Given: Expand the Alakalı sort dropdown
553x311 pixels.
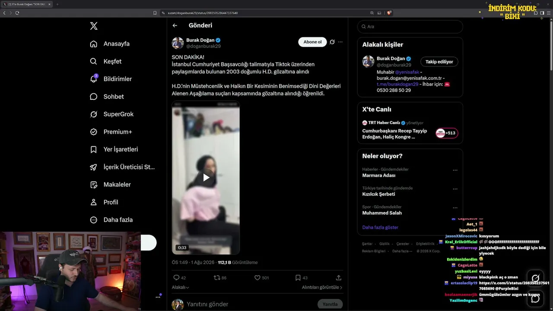Looking at the screenshot, I should click(181, 287).
